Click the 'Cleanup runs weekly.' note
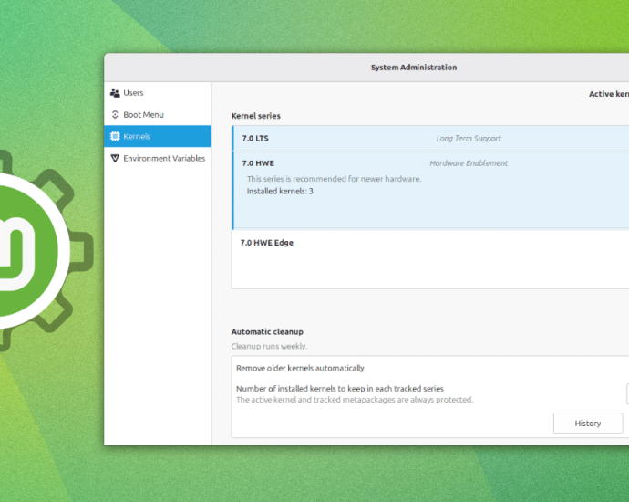The image size is (629, 502). [269, 346]
